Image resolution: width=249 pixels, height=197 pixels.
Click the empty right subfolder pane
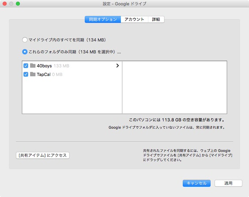click(x=175, y=87)
